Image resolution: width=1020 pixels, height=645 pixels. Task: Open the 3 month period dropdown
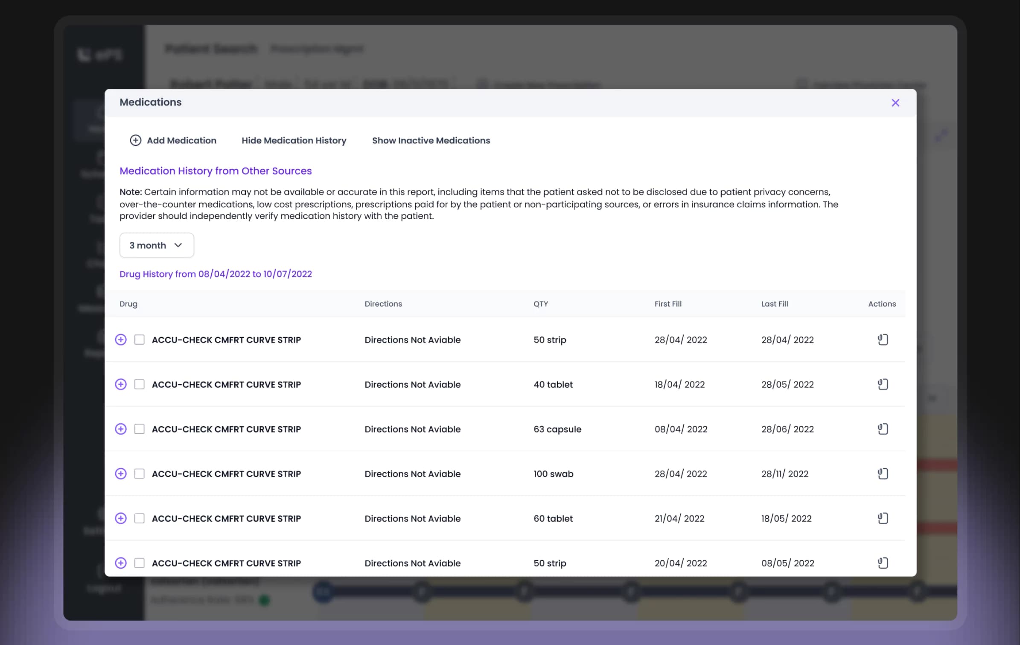[157, 245]
